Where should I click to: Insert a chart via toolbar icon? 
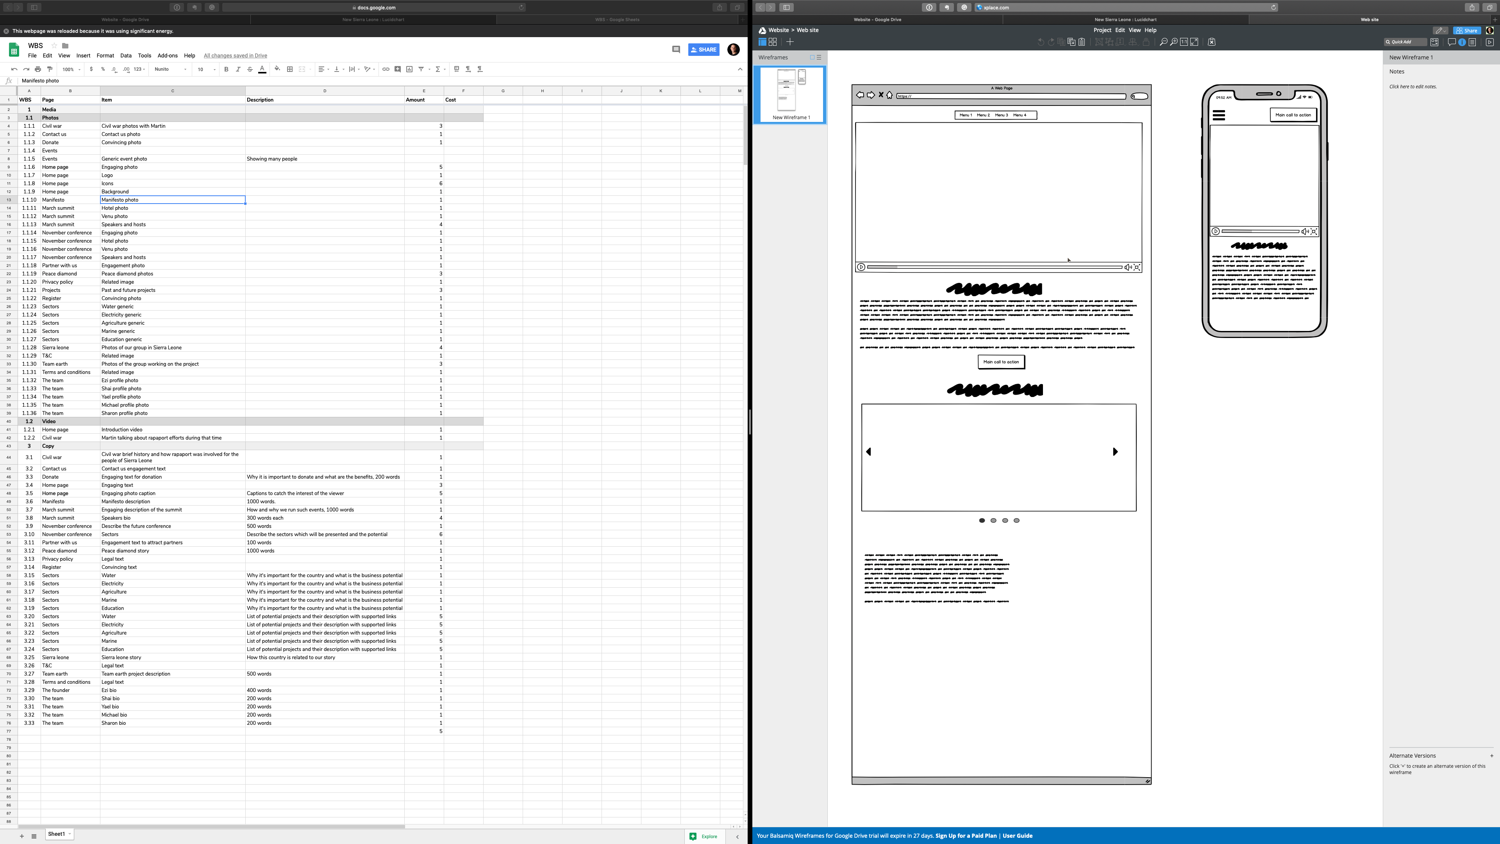409,69
